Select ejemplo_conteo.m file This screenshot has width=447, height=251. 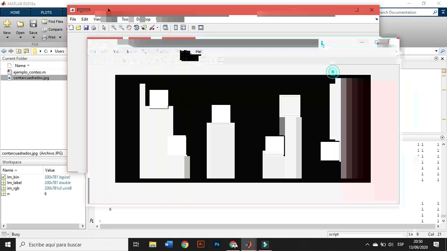pos(29,72)
